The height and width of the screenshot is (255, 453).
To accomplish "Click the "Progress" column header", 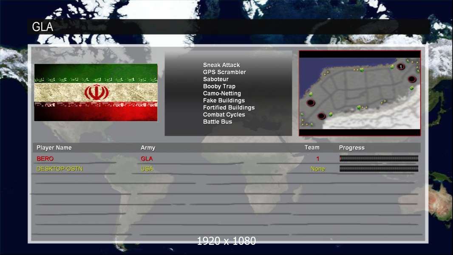I will 351,147.
